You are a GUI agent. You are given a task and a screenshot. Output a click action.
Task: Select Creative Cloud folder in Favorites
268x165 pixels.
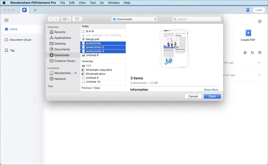[x=63, y=61]
